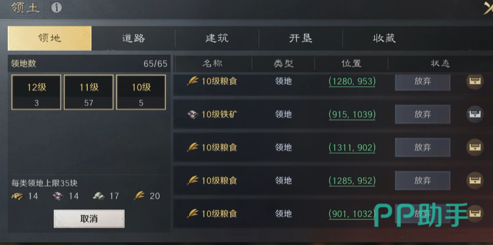Click the grain resource icon showing 20
Image resolution: width=493 pixels, height=245 pixels.
coord(139,196)
